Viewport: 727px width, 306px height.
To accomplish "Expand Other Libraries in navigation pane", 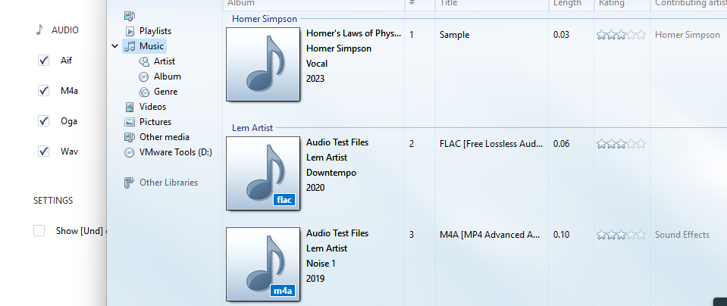I will (161, 183).
